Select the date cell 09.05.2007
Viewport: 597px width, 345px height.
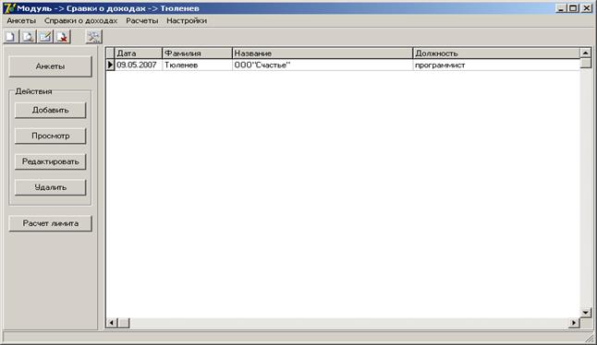click(139, 65)
